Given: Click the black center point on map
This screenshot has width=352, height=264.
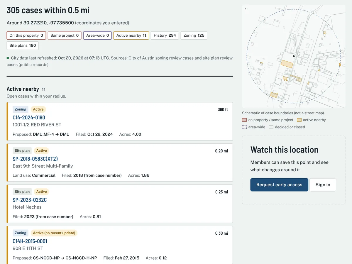Looking at the screenshot, I should coord(294,56).
